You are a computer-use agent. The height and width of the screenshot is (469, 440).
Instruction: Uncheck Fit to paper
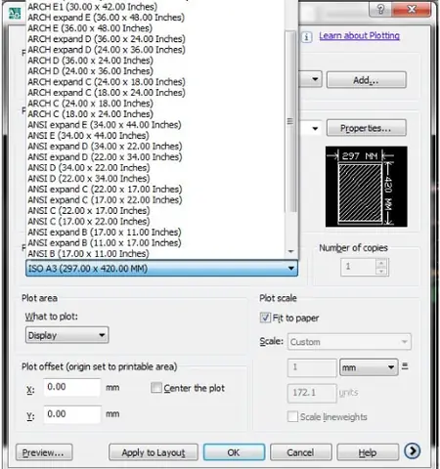coord(265,318)
